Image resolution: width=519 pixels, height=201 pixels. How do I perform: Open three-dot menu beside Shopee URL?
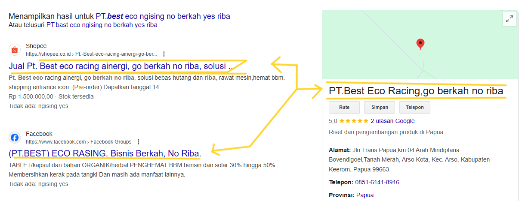tap(164, 54)
